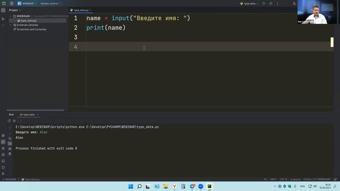Click the PyCharm logo icon

tap(4, 4)
